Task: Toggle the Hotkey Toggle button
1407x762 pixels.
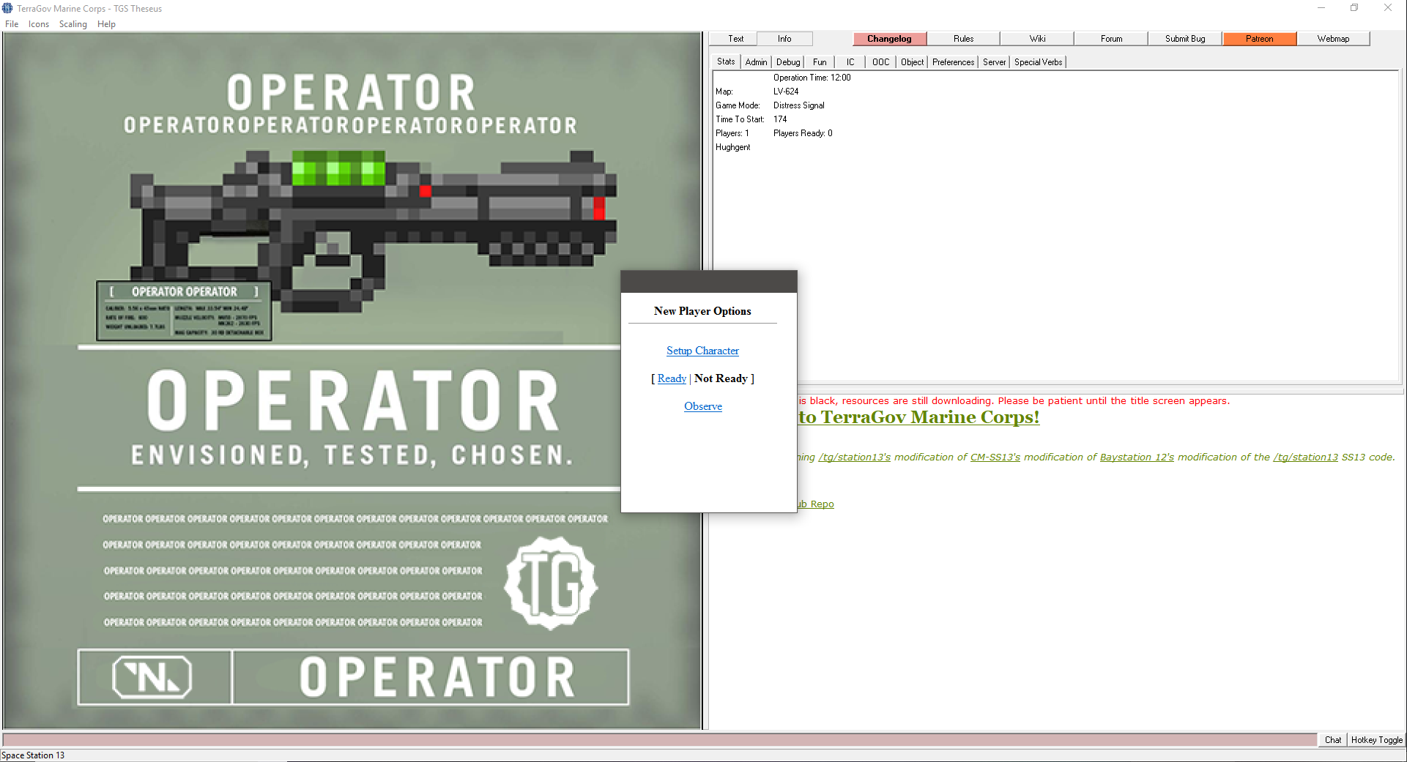Action: (1376, 740)
